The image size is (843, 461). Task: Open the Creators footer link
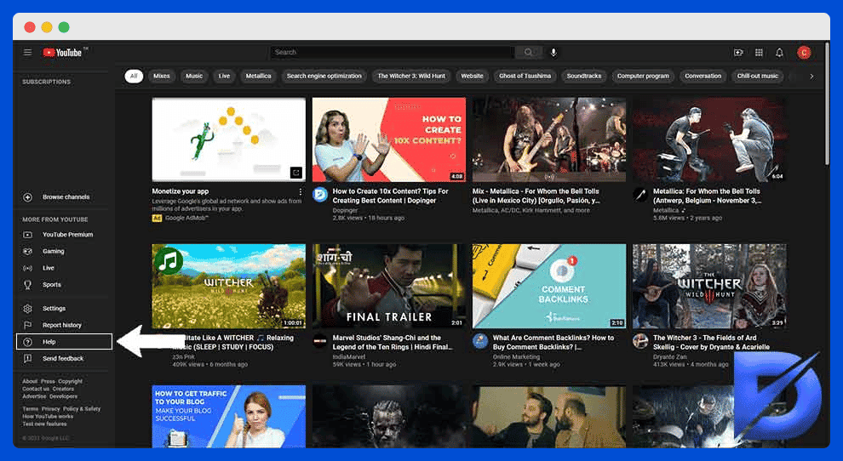tap(63, 389)
